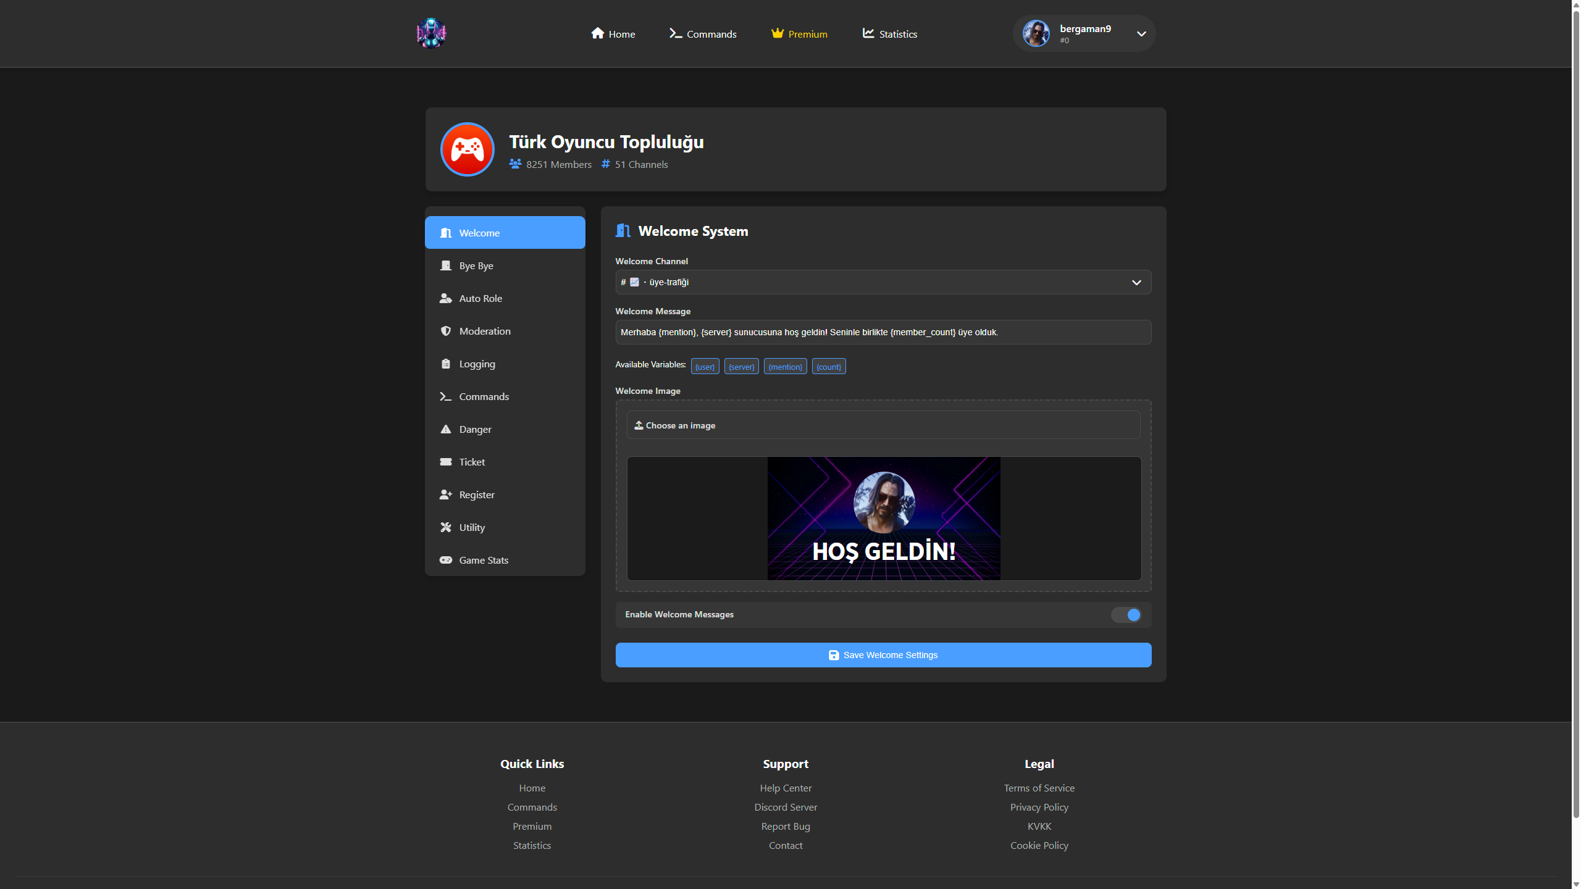Insert the {server} variable tag

click(x=741, y=367)
